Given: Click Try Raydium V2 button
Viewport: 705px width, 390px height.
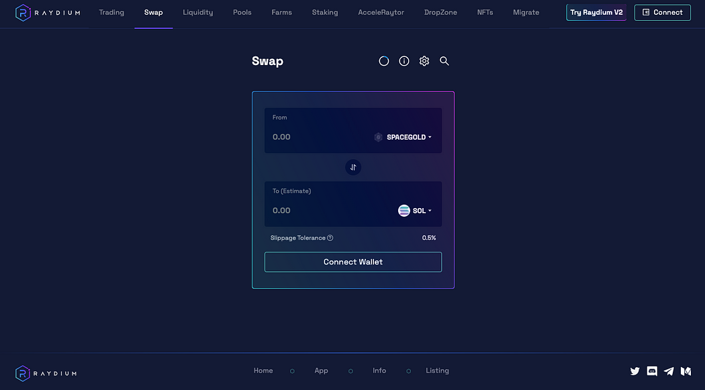Looking at the screenshot, I should pyautogui.click(x=596, y=13).
